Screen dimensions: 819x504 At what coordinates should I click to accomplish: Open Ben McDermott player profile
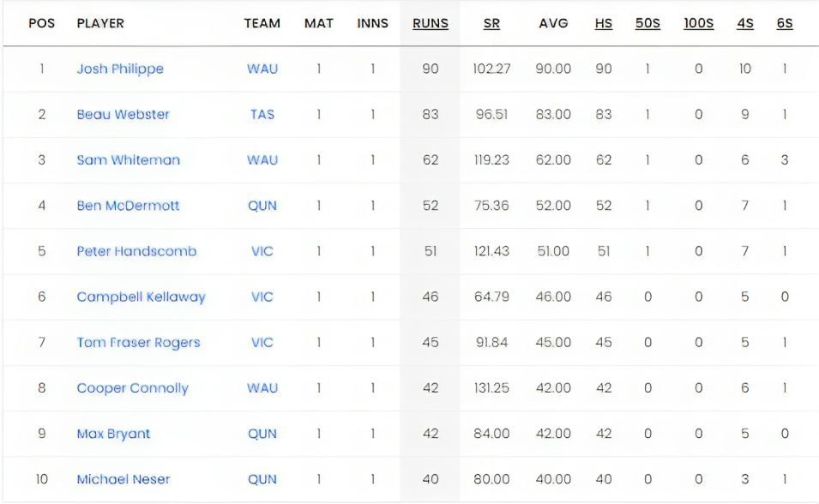coord(128,206)
